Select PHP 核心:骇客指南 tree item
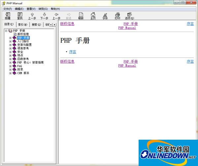The height and width of the screenshot is (166, 198). click(x=30, y=62)
